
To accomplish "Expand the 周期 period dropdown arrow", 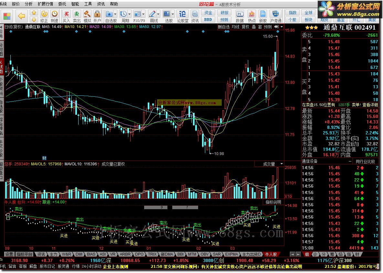I will point(130,14).
